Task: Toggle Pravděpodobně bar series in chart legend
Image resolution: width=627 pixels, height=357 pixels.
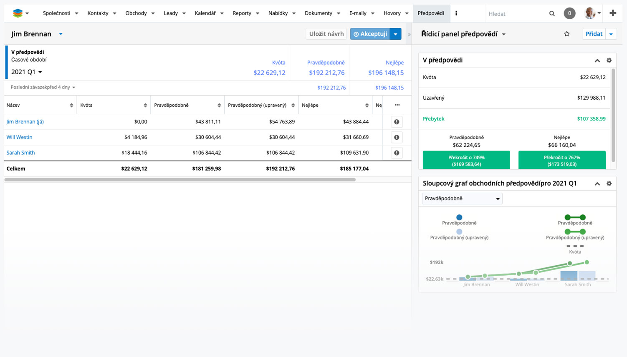Action: pyautogui.click(x=459, y=220)
